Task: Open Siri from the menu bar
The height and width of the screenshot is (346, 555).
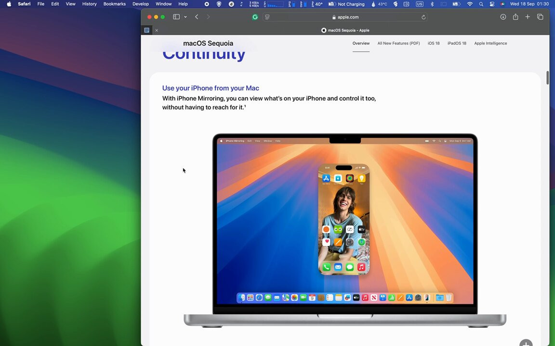Action: (502, 4)
